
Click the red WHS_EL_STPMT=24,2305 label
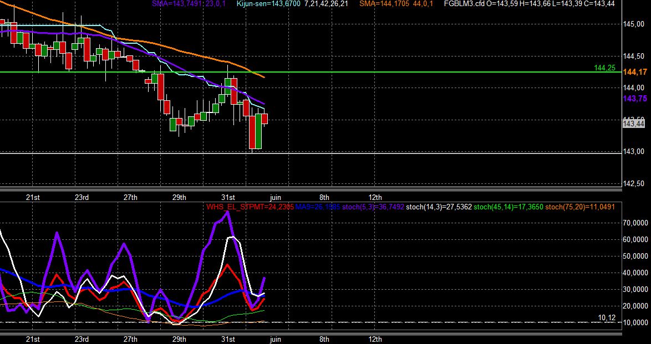[x=250, y=207]
